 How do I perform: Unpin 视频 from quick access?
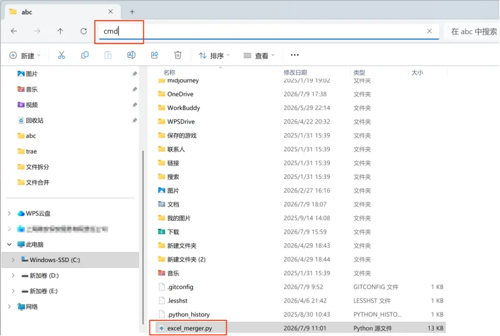click(135, 105)
